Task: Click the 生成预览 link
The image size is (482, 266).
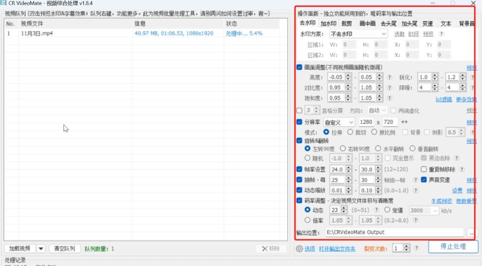Action: pyautogui.click(x=441, y=201)
